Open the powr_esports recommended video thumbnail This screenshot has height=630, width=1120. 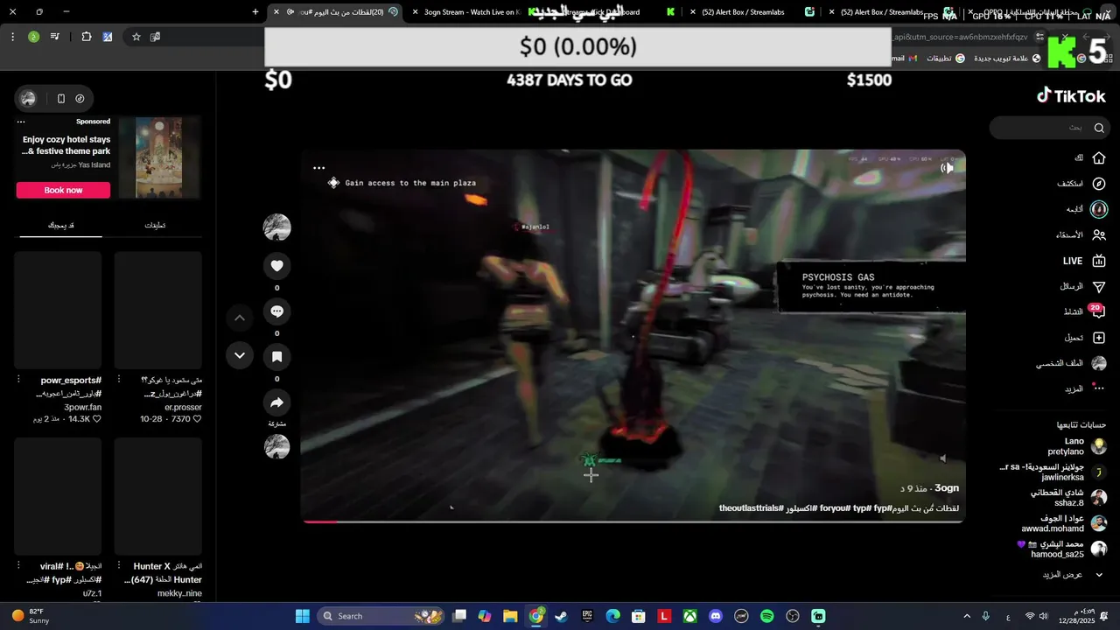pos(58,310)
